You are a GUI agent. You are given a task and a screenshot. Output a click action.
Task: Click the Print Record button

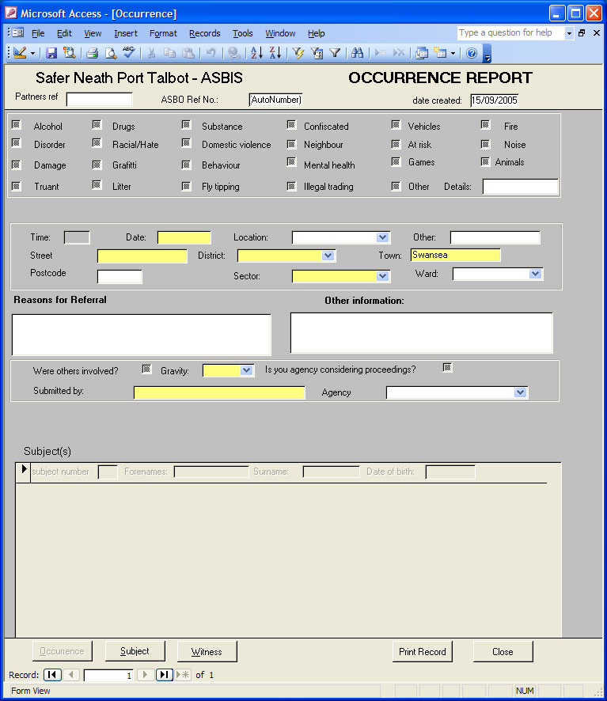[422, 652]
